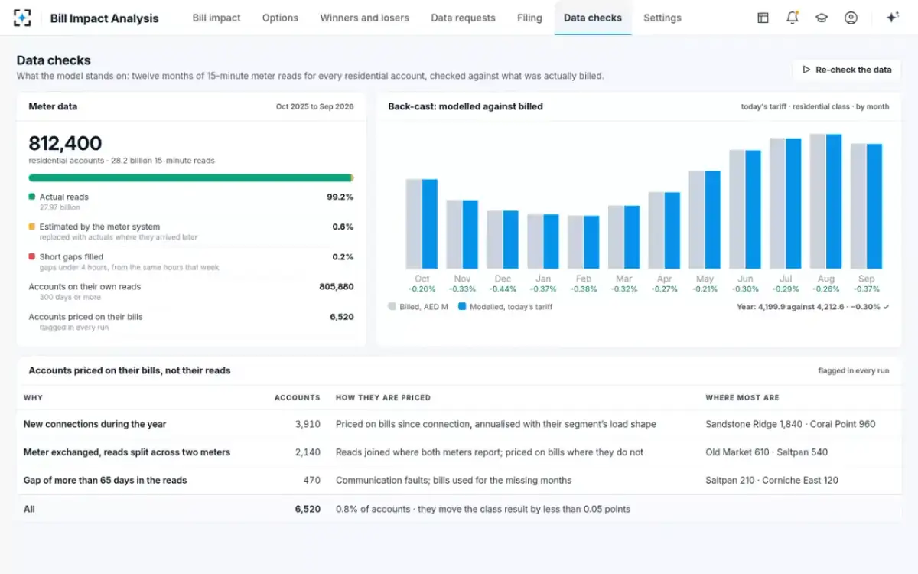The image size is (918, 574).
Task: Click the red Short gaps filled swatch
Action: point(32,257)
